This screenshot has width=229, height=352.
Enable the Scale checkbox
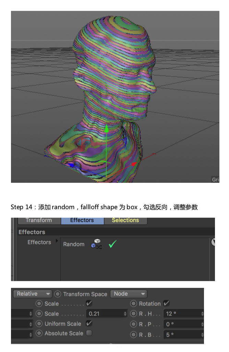[x=89, y=303]
